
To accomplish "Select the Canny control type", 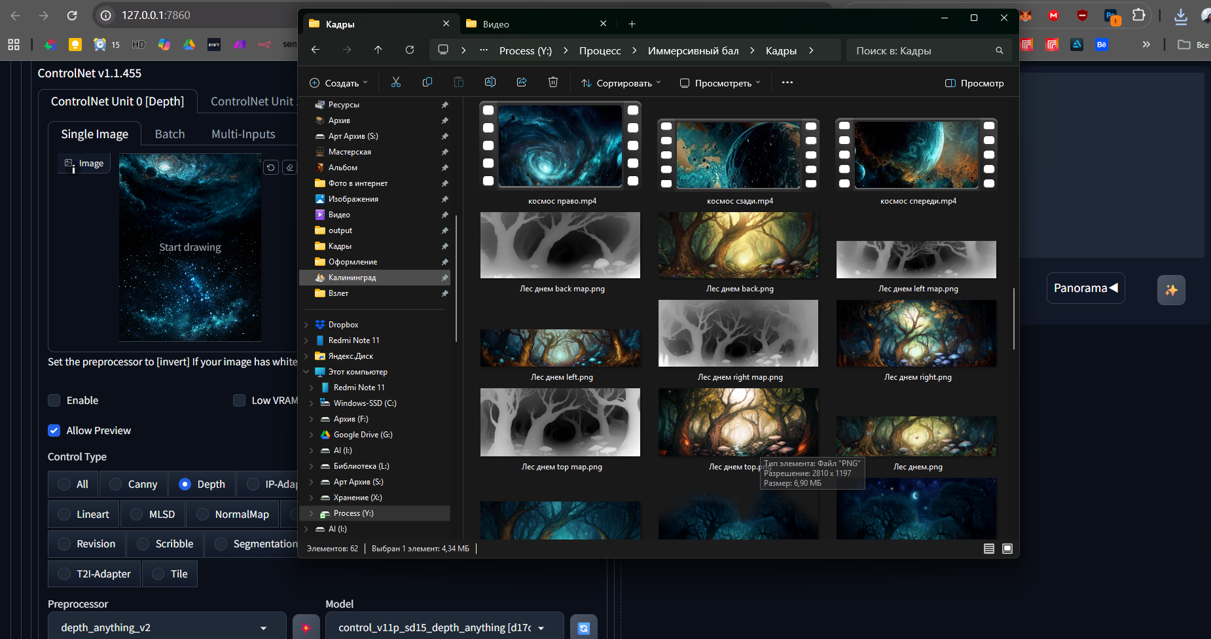I will pyautogui.click(x=134, y=484).
